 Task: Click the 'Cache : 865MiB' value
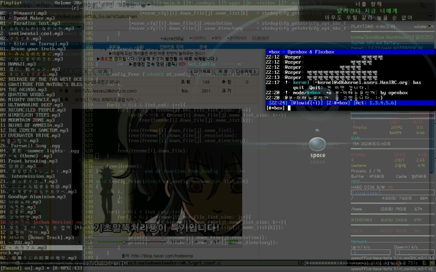point(411,176)
